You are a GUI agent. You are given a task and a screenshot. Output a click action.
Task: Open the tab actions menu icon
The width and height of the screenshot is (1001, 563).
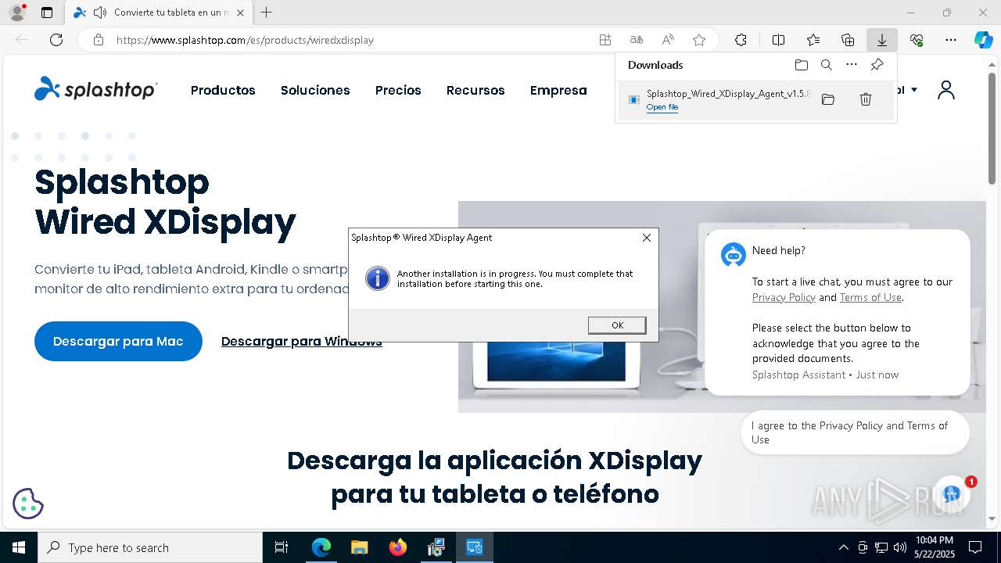[47, 13]
